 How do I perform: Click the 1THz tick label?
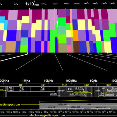coord(46,112)
